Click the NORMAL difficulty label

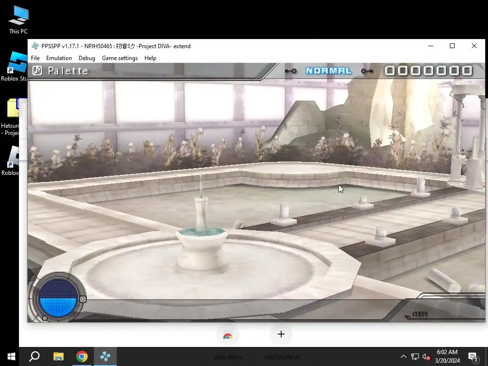tap(329, 71)
